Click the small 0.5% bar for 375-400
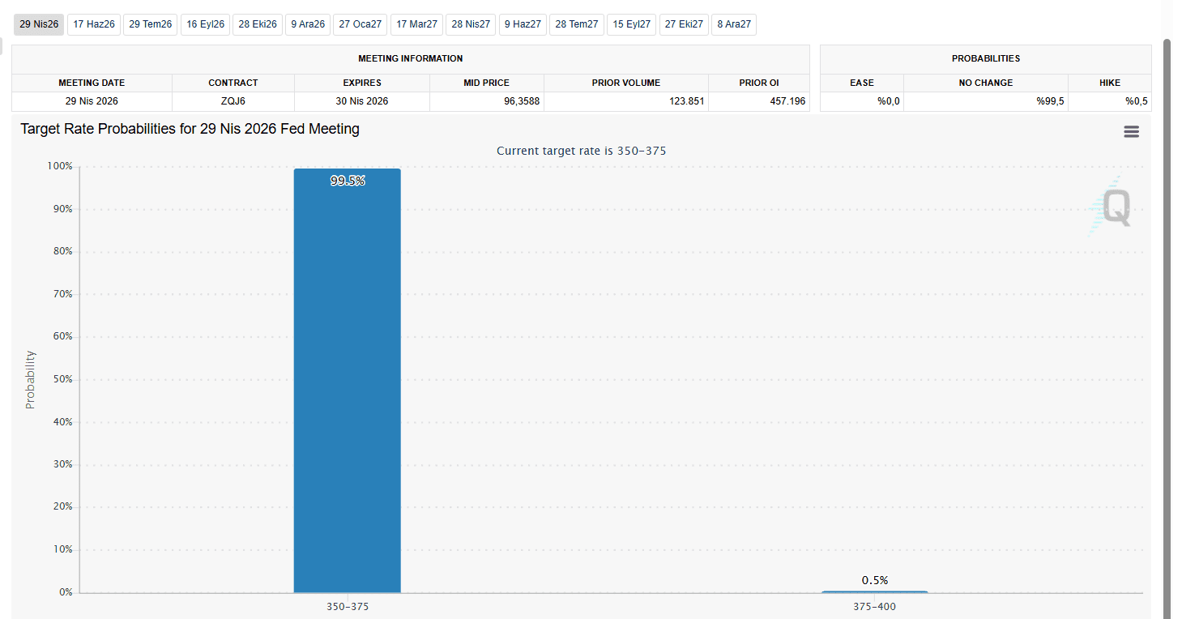1182x619 pixels. pos(874,591)
